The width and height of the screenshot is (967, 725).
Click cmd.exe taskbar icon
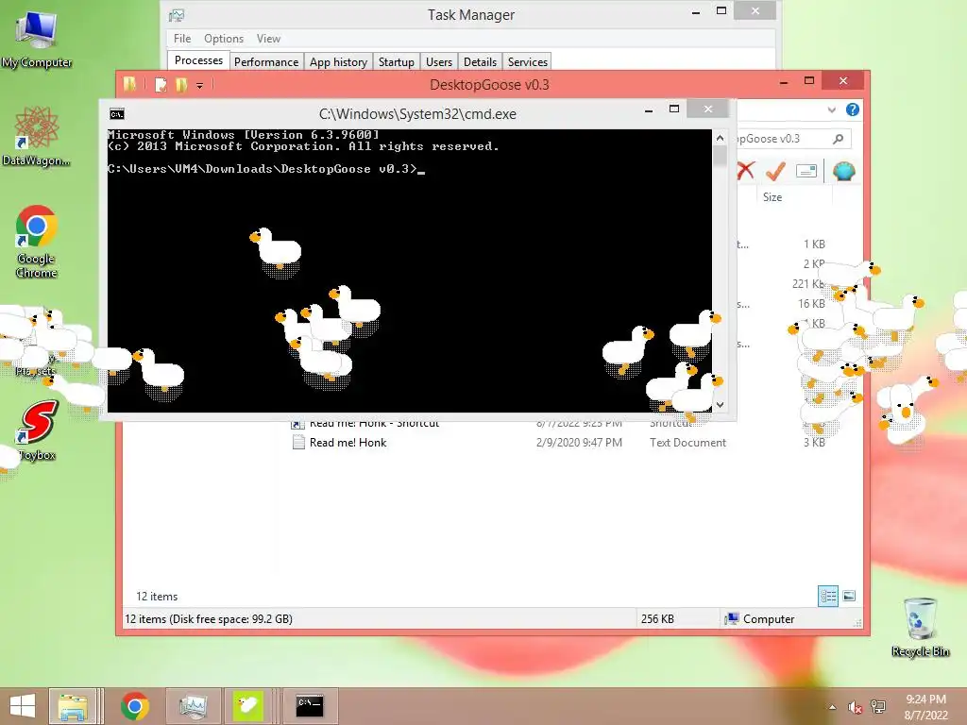310,706
